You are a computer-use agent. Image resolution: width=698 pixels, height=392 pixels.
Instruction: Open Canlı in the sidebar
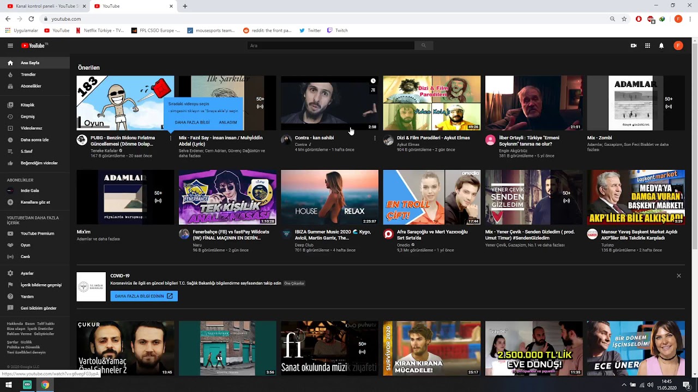[x=35, y=256]
